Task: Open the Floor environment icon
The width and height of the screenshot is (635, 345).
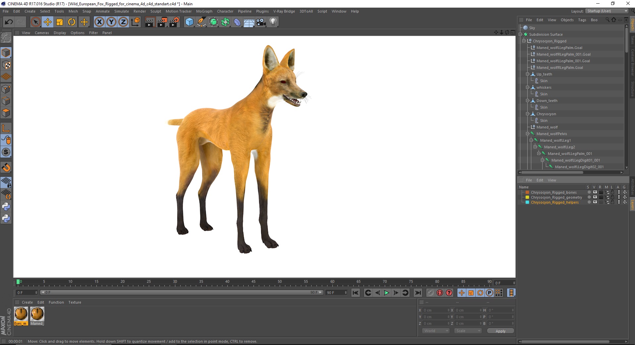Action: click(x=249, y=22)
